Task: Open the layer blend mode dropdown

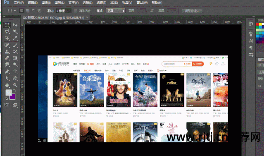Action: 261,72
